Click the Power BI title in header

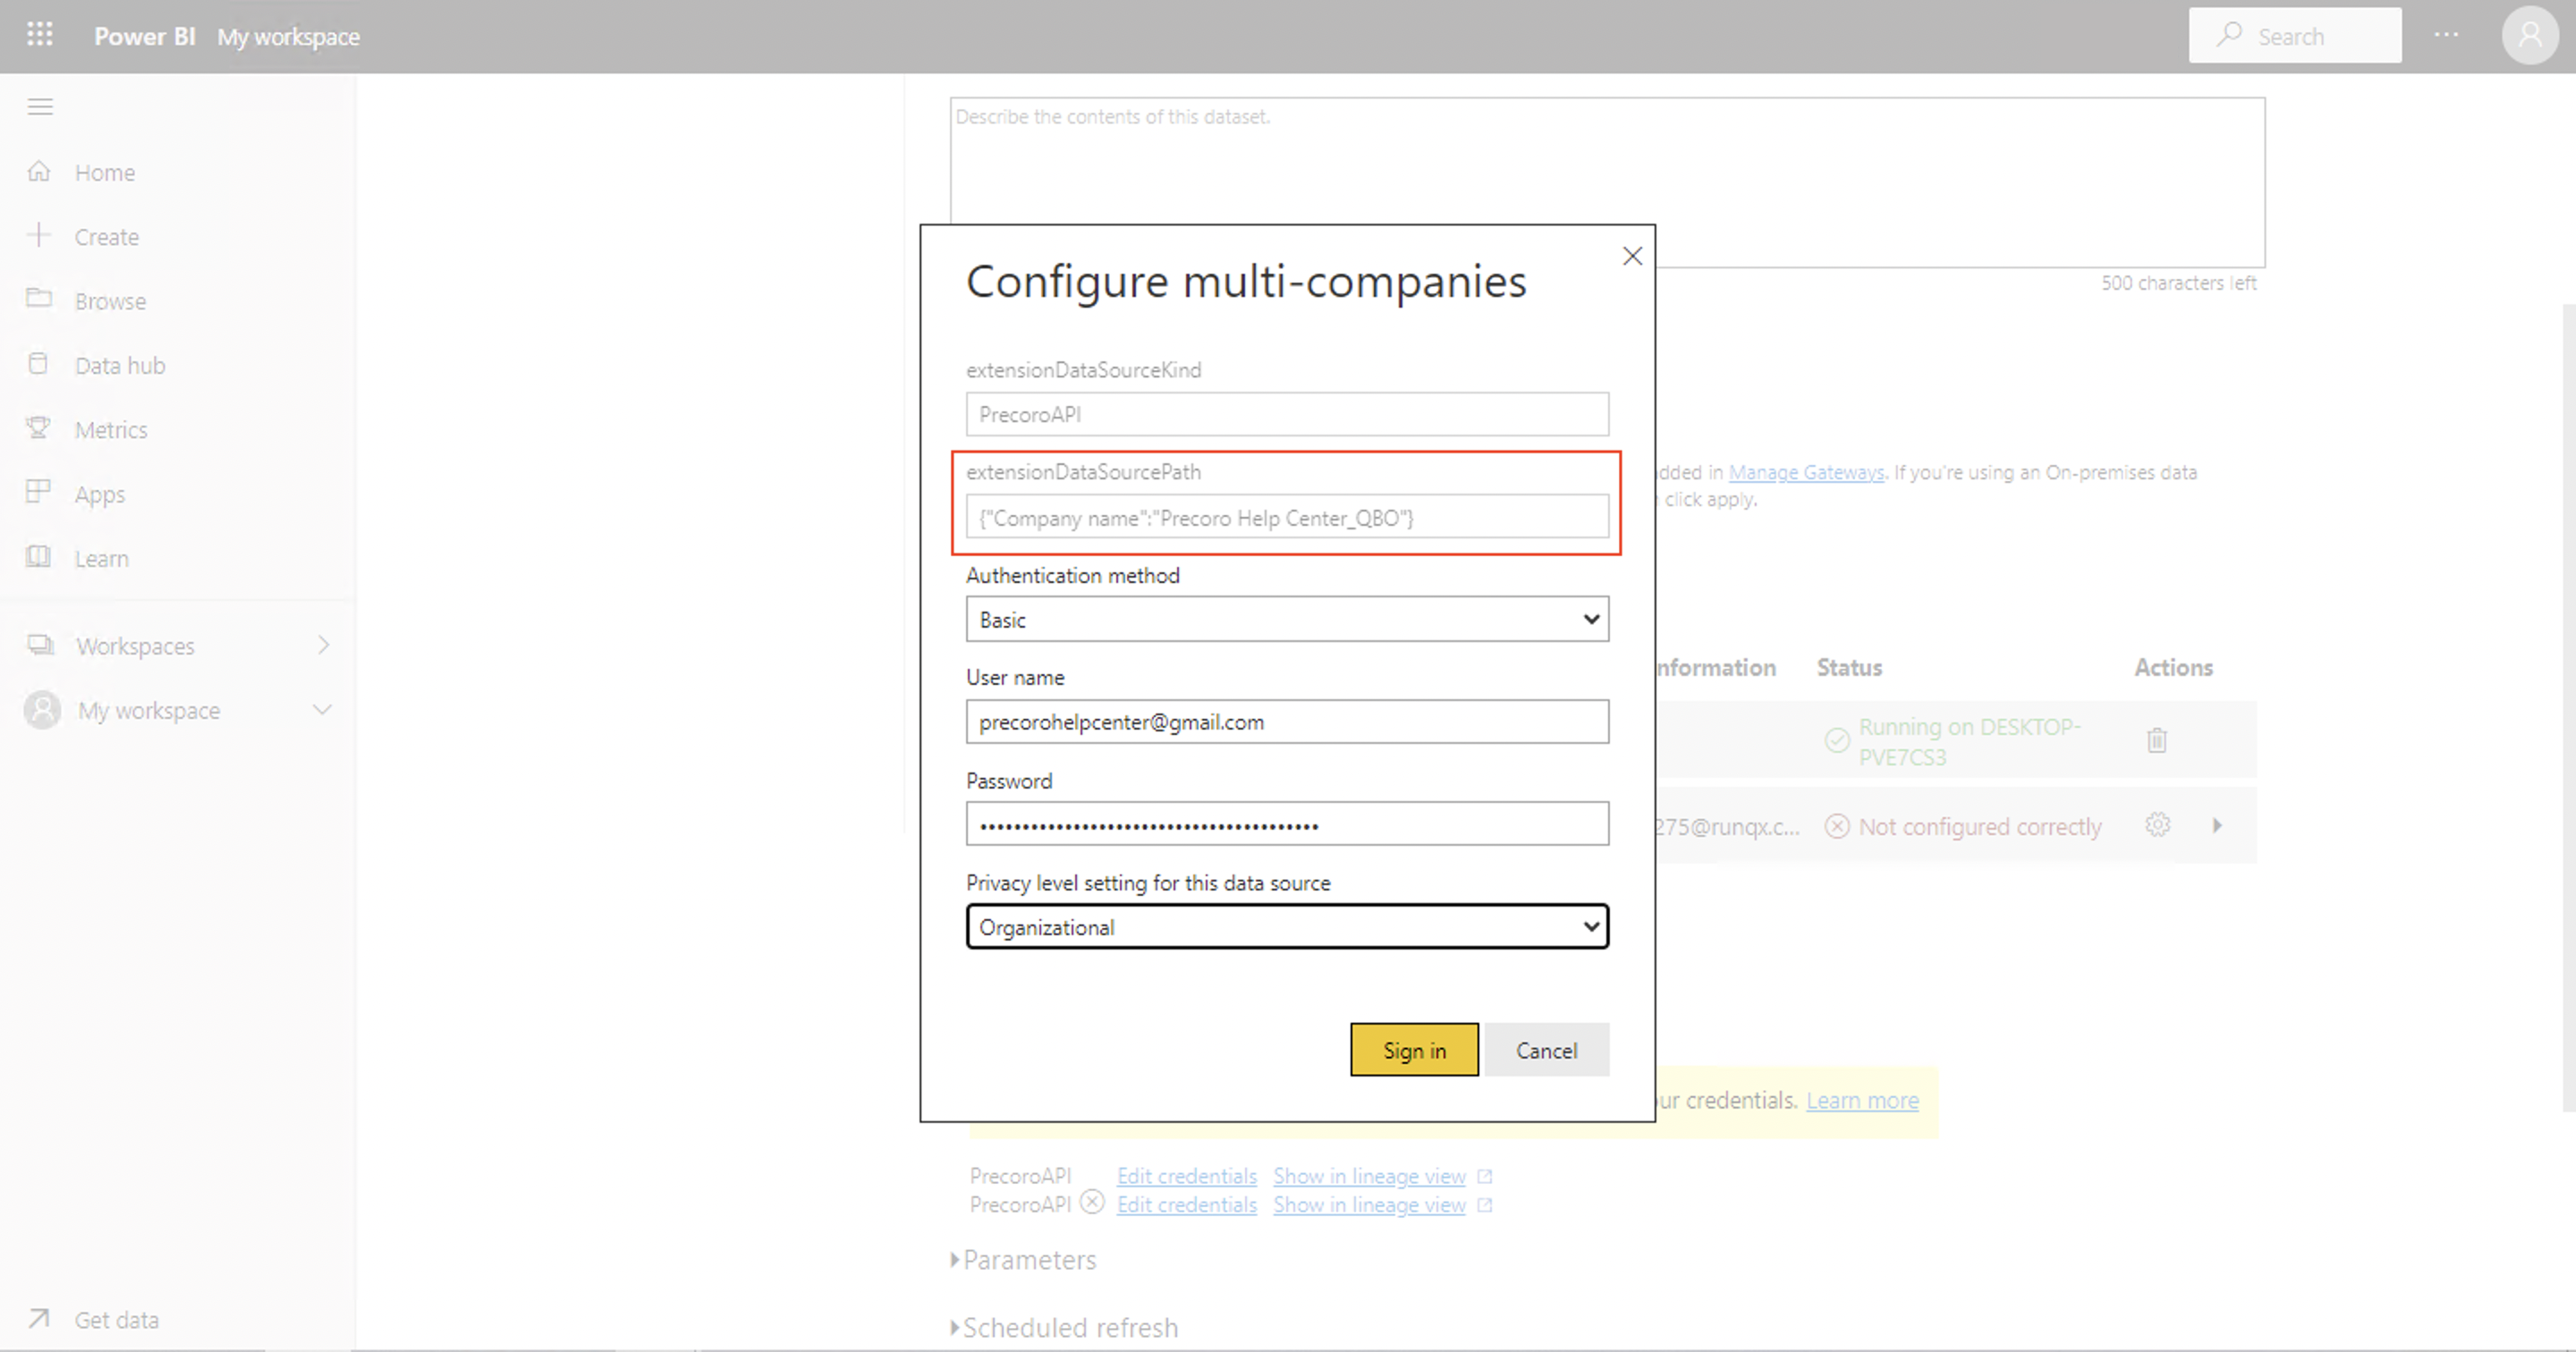tap(144, 36)
